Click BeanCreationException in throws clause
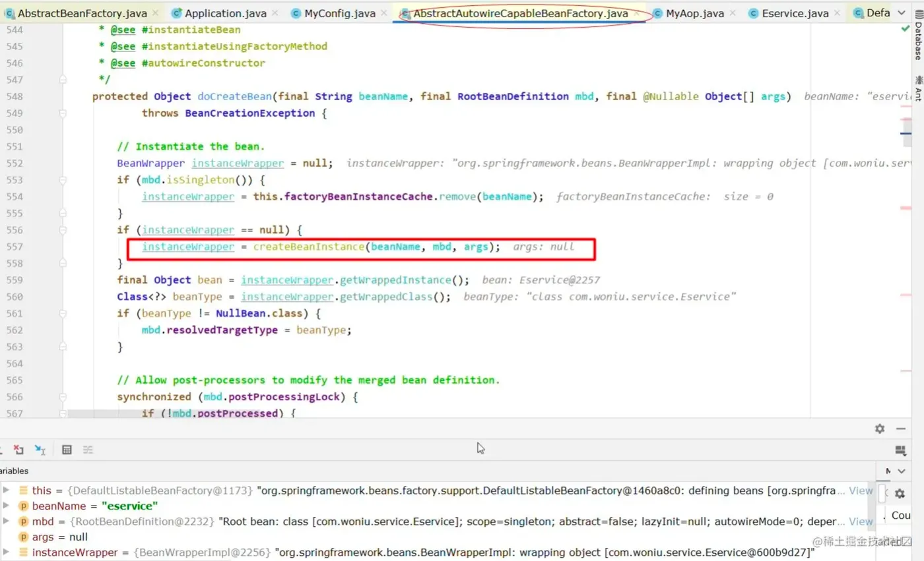 (249, 113)
